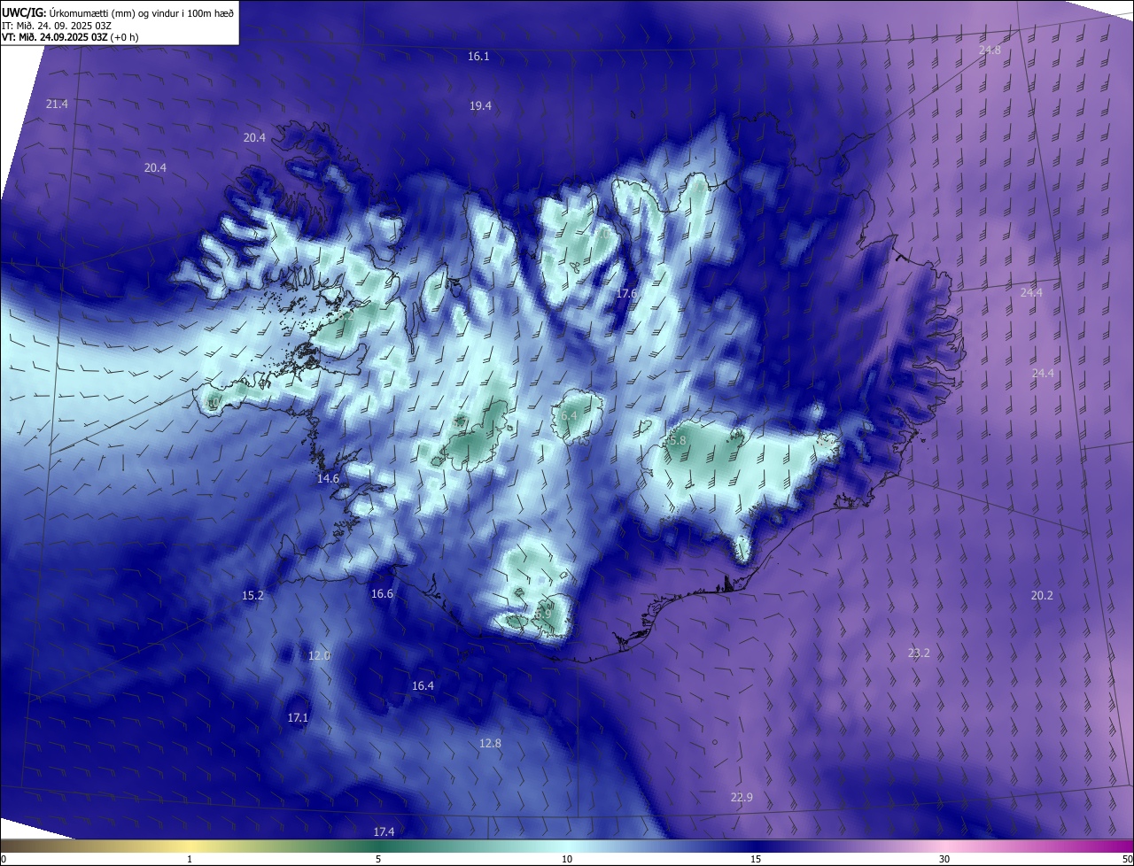Click the 20.2 value label

(1042, 595)
